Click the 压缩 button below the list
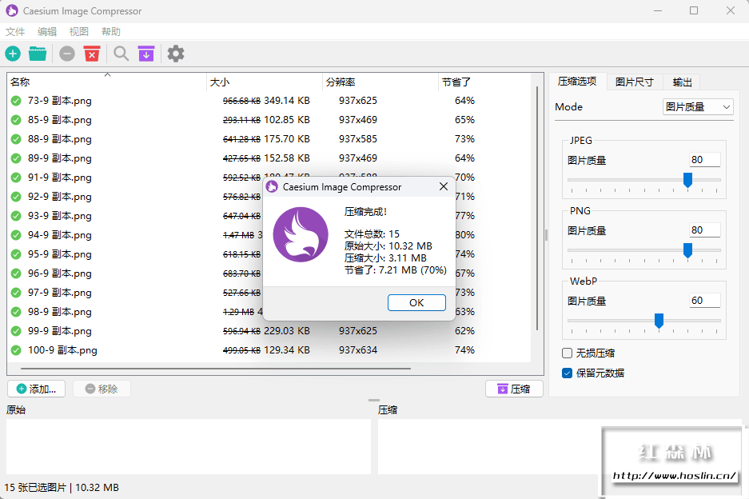This screenshot has width=749, height=499. [x=514, y=389]
